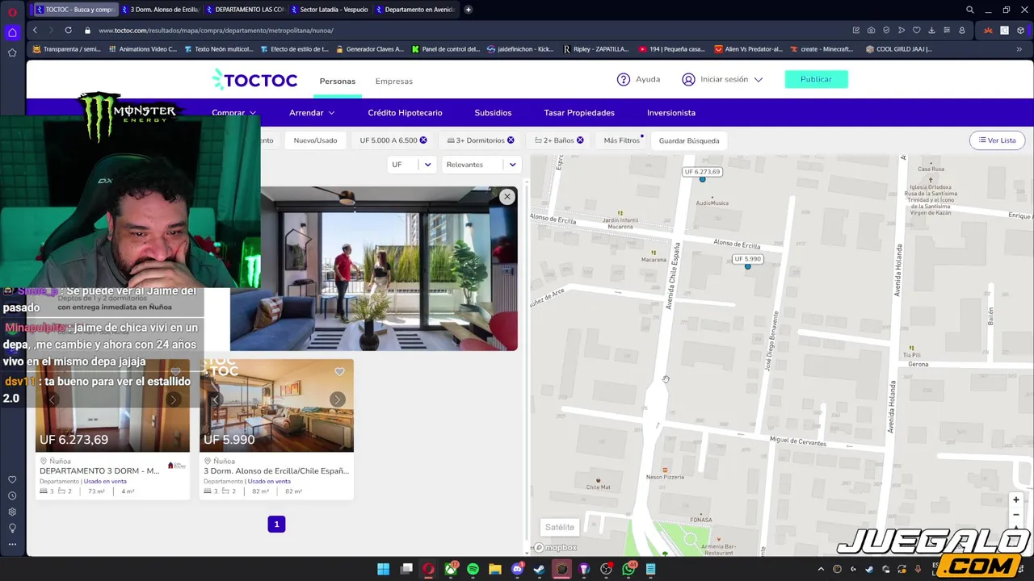
Task: Open Más Filtros options
Action: 622,140
